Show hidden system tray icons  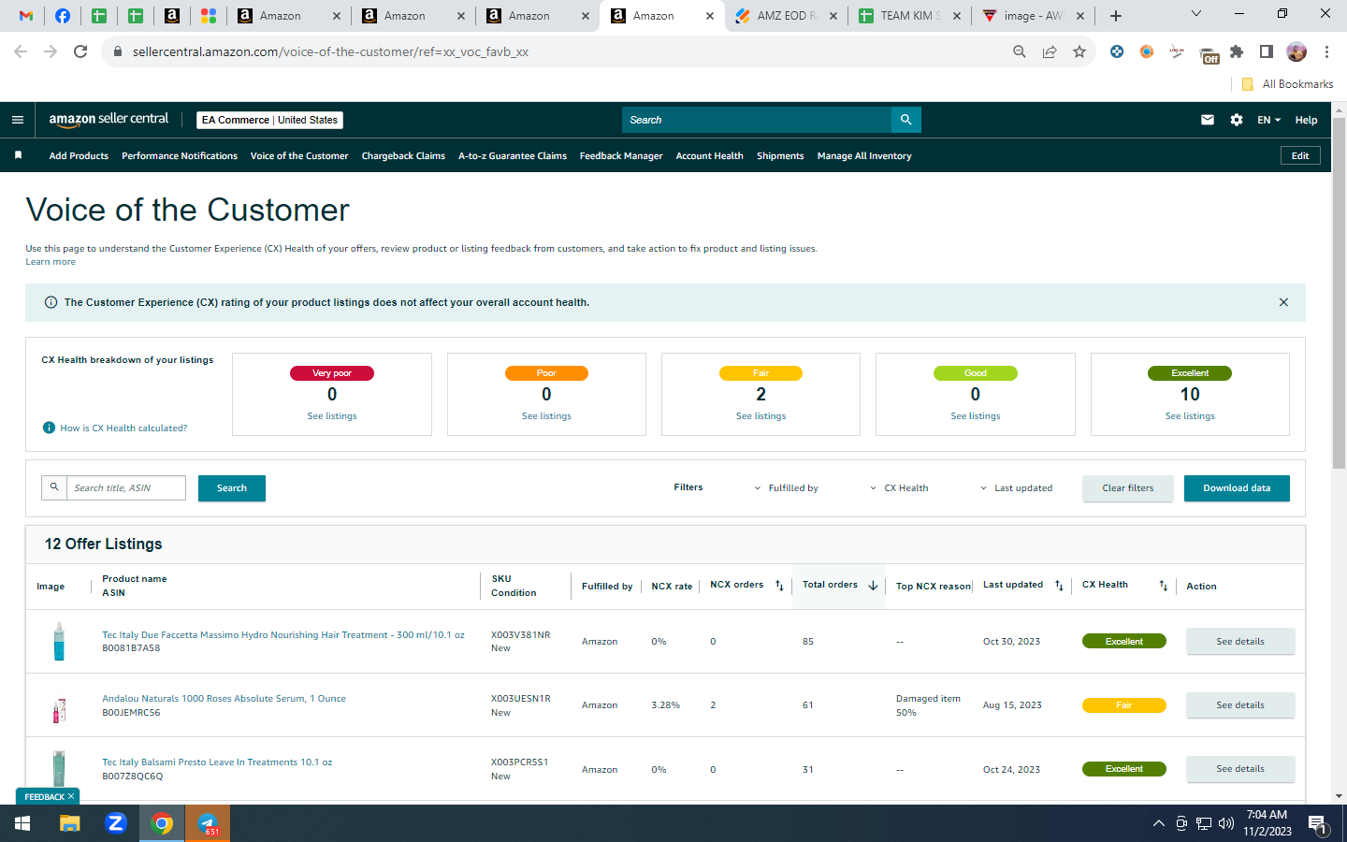pos(1158,823)
